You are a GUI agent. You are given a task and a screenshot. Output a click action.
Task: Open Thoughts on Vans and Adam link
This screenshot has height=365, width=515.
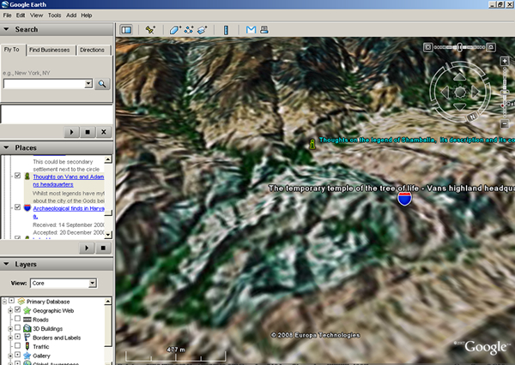point(69,181)
